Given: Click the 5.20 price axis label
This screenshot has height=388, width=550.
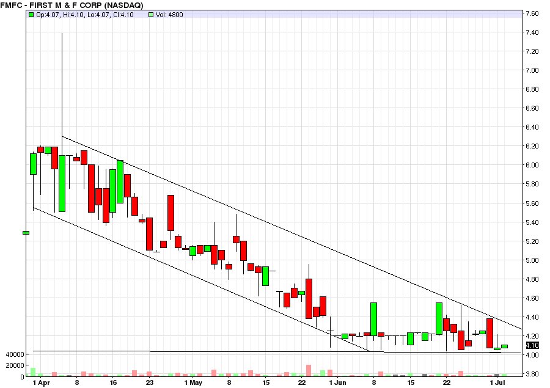Looking at the screenshot, I should 532,241.
